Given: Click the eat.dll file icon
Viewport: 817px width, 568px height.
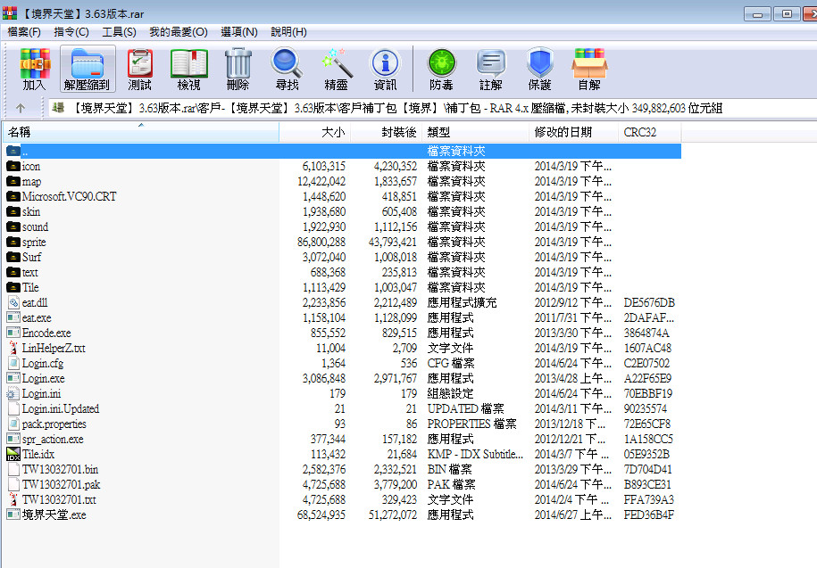Looking at the screenshot, I should (13, 303).
